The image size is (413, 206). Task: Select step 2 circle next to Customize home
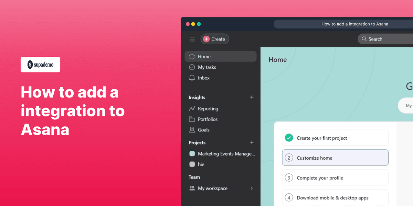click(x=289, y=158)
